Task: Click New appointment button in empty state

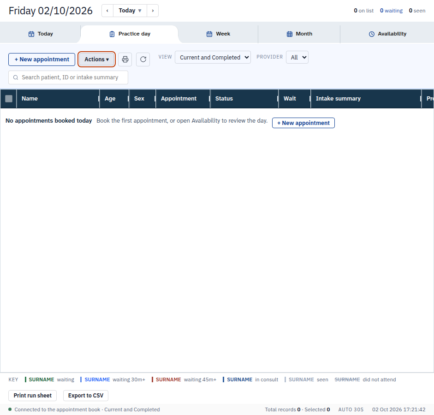Action: (303, 123)
